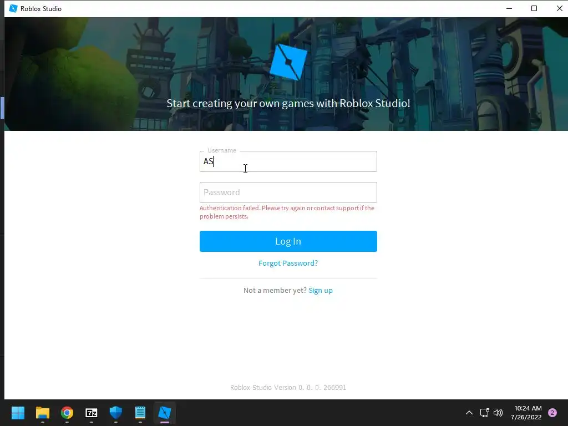Launch File Explorer from the taskbar
Viewport: 568px width, 426px height.
42,413
